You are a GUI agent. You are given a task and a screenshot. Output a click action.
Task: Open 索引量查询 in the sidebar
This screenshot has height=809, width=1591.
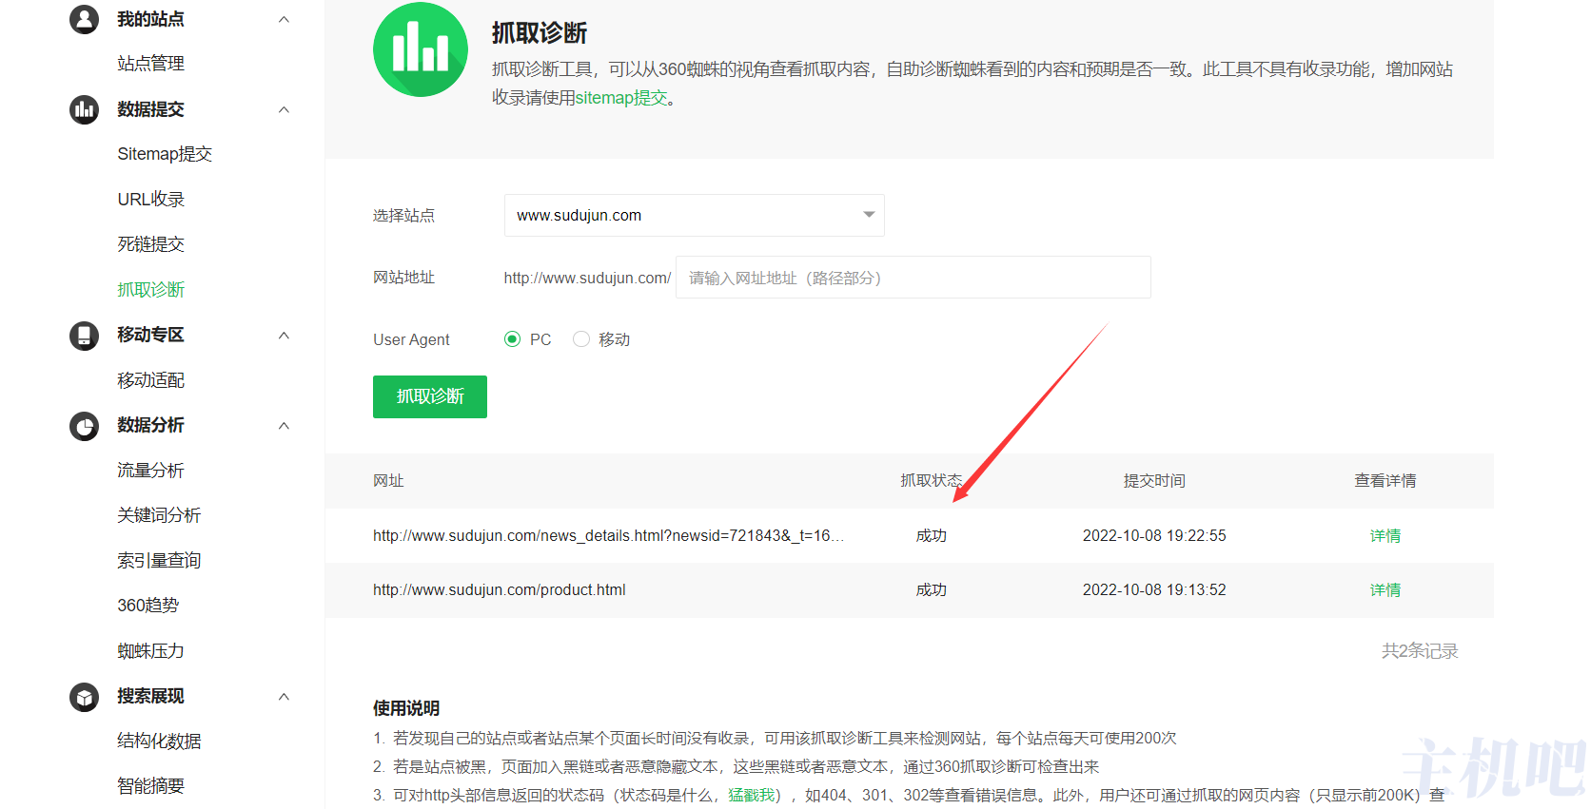[159, 561]
